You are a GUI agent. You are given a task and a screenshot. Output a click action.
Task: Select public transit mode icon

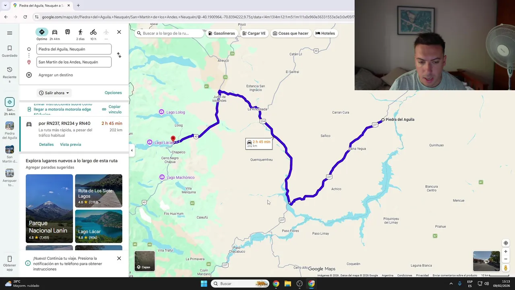pos(68,32)
